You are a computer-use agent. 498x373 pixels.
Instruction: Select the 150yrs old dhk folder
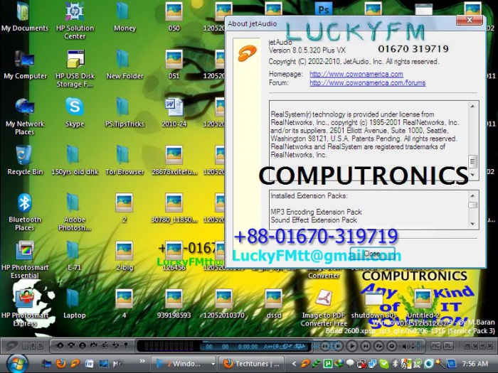tap(75, 160)
